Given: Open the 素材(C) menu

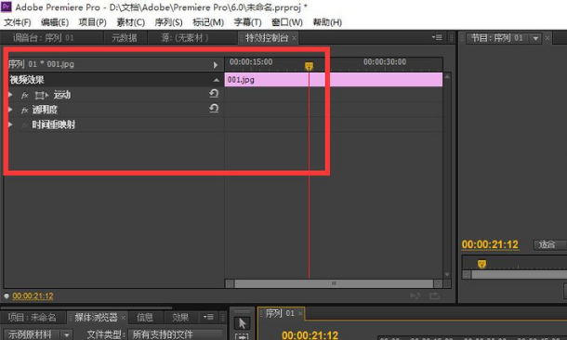Looking at the screenshot, I should [x=130, y=22].
